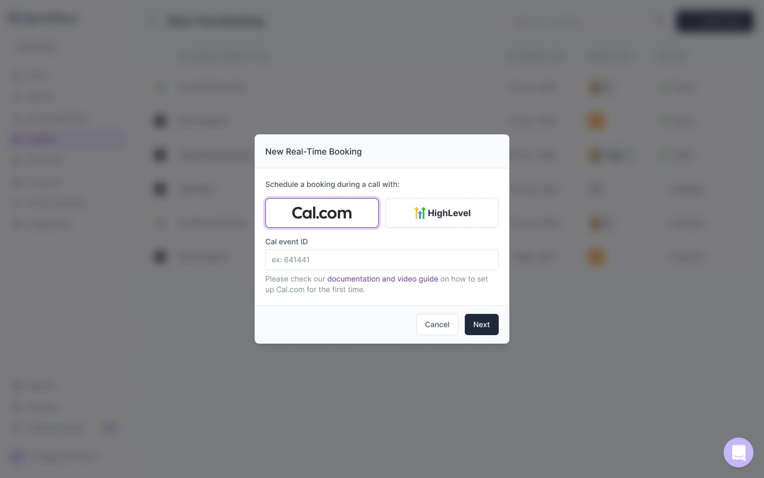764x478 pixels.
Task: Toggle the Active switch on the first row
Action: tap(676, 87)
